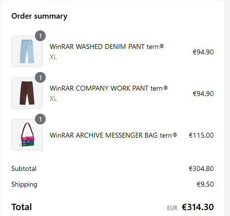Click the Shipping label
Screen dimensions: 230x216
coord(24,185)
